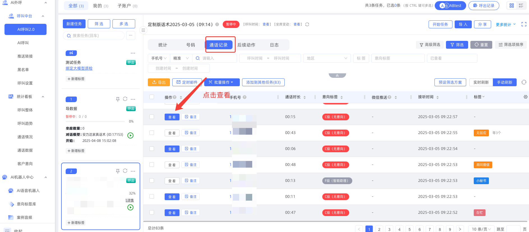Sort by 通话时长 column arrows
This screenshot has width=529, height=232.
tap(305, 97)
